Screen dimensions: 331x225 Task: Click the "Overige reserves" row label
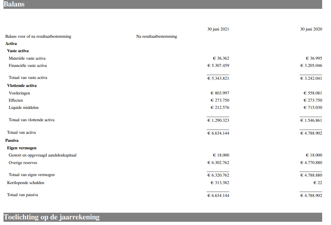[23, 163]
